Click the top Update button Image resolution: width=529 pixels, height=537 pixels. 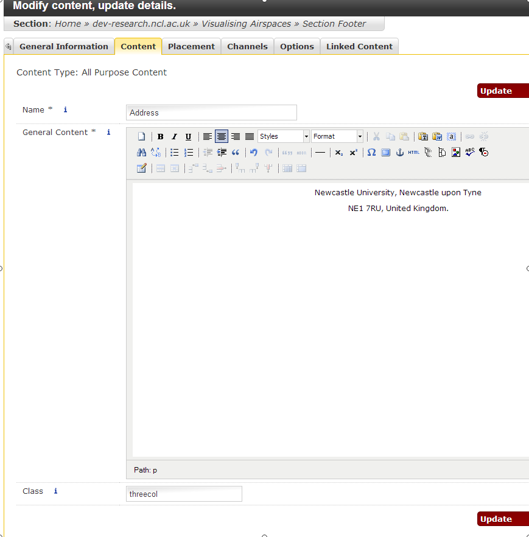(x=502, y=91)
